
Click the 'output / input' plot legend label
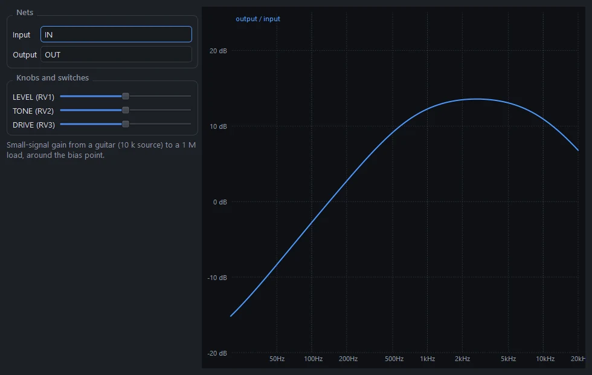(258, 19)
